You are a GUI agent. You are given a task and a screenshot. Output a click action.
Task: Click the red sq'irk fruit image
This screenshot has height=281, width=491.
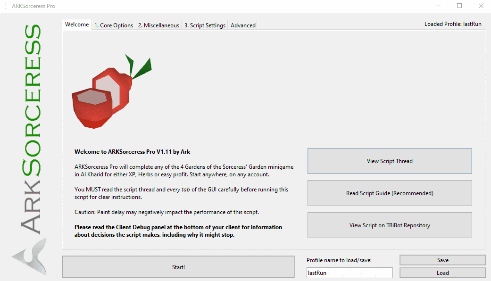pos(111,91)
